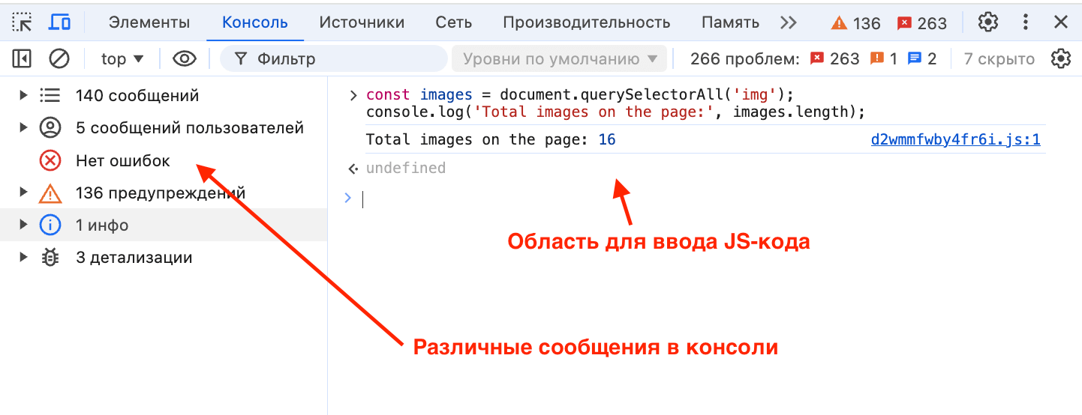1082x415 pixels.
Task: Click the warning triangle icon
Action: [50, 193]
